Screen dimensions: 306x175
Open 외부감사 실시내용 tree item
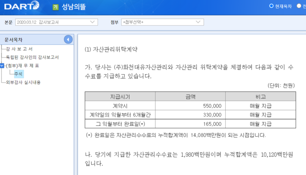click(23, 82)
